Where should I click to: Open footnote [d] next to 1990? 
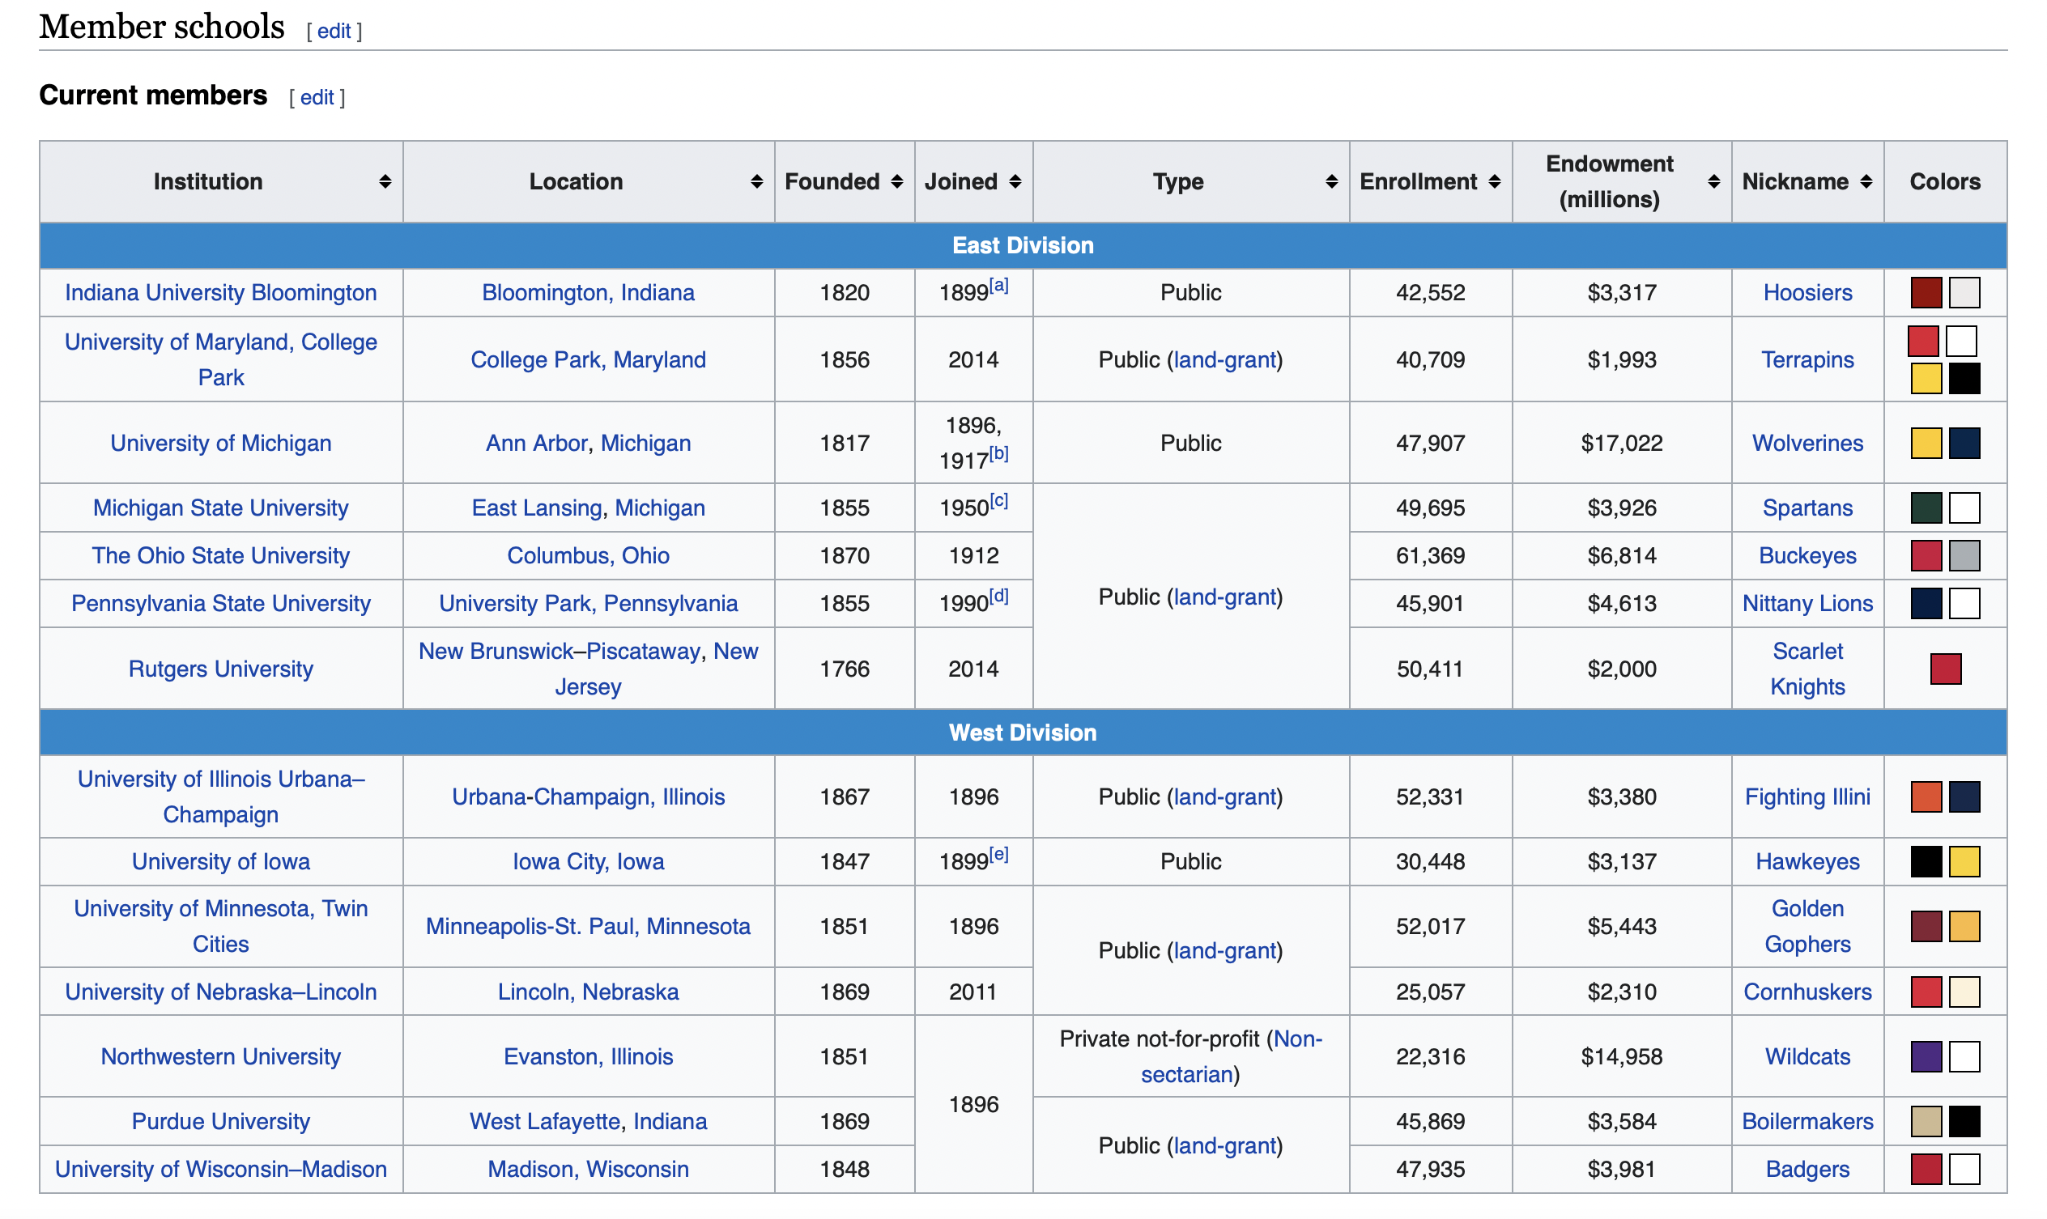tap(1000, 597)
